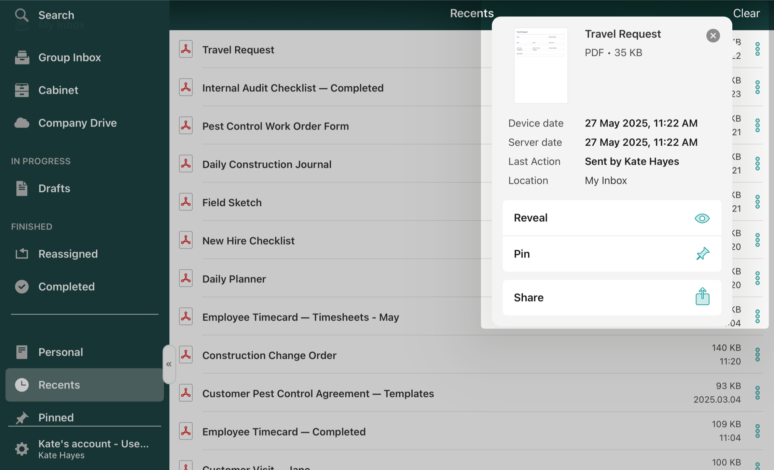
Task: Close the Travel Request info popup
Action: click(x=713, y=35)
